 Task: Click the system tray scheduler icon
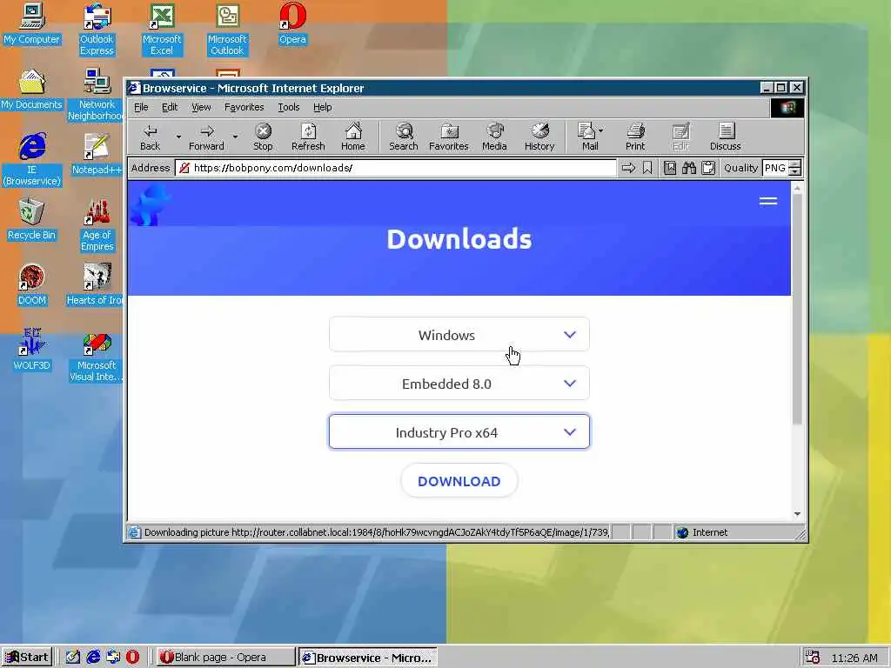pos(813,658)
